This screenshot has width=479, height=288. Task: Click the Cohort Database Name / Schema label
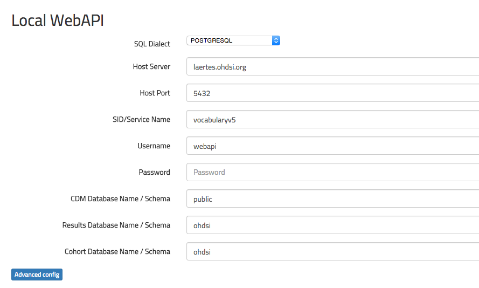(117, 252)
